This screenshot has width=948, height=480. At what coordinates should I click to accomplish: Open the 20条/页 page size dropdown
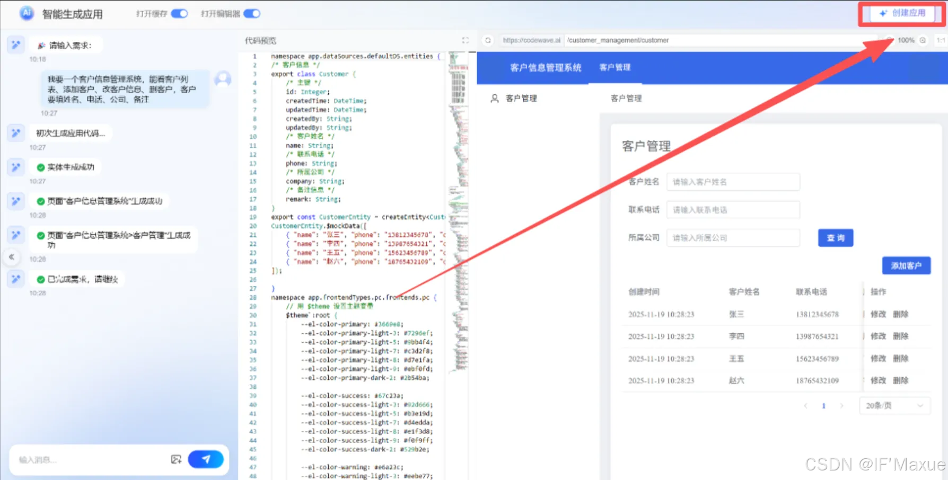click(x=894, y=406)
